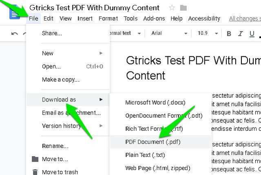Open the Insert menu
This screenshot has width=261, height=175.
[85, 18]
